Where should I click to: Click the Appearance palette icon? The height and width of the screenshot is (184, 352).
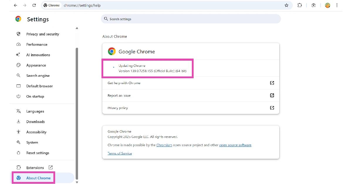[18, 65]
